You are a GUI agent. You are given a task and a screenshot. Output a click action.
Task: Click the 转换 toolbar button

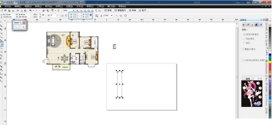pyautogui.click(x=132, y=11)
